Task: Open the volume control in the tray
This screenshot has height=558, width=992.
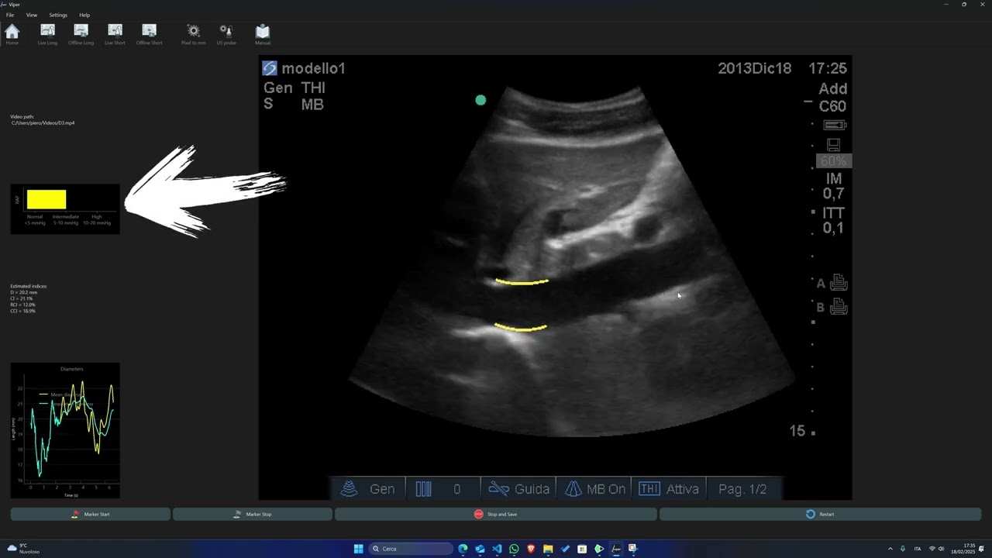Action: point(942,549)
